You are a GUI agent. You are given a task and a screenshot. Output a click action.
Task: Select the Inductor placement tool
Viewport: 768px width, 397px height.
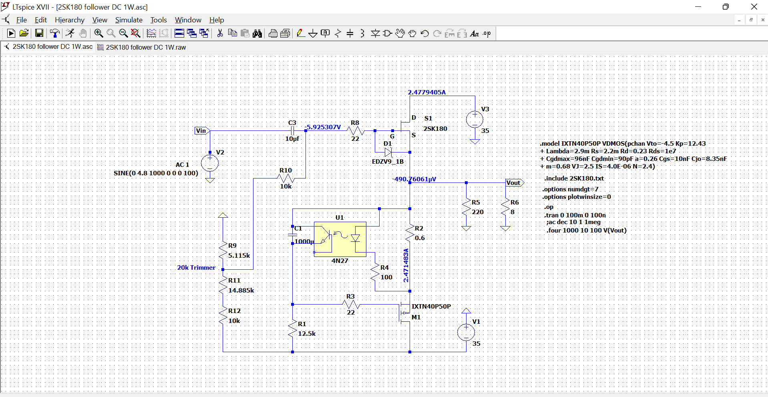pos(362,34)
